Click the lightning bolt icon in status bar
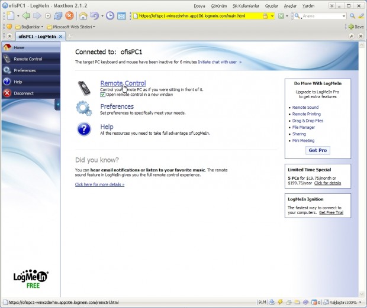Screen dimensions: 367x308 click(x=280, y=302)
